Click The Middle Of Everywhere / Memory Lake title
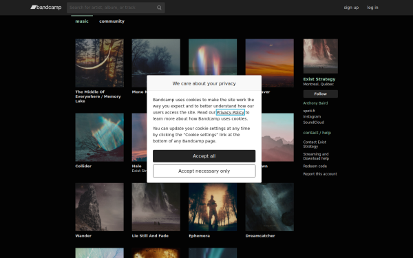The height and width of the screenshot is (258, 413). pos(98,96)
